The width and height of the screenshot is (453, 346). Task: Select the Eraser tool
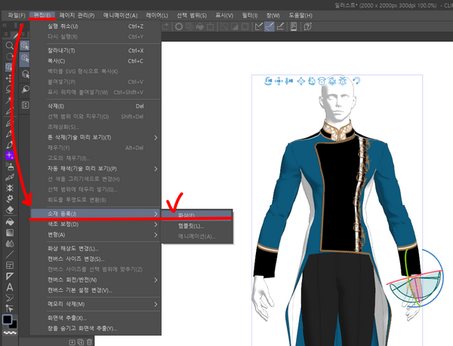[9, 210]
